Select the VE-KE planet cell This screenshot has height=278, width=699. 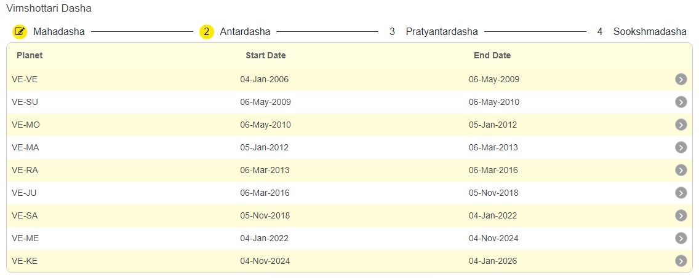pos(25,261)
